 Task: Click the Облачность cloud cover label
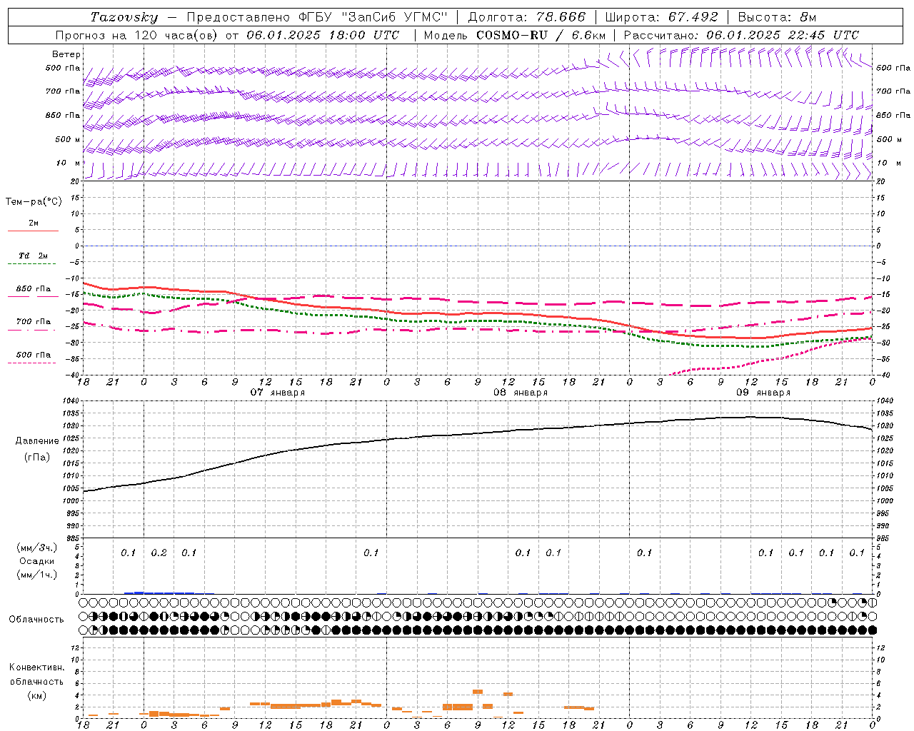pyautogui.click(x=36, y=620)
